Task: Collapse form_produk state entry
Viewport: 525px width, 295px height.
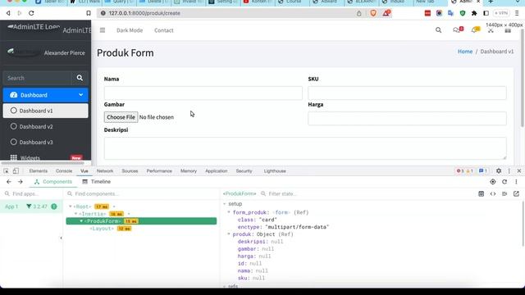Action: tap(229, 212)
